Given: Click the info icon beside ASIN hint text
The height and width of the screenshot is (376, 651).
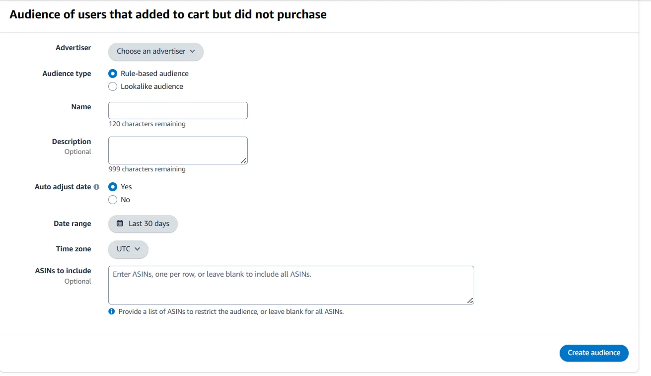Looking at the screenshot, I should tap(112, 312).
